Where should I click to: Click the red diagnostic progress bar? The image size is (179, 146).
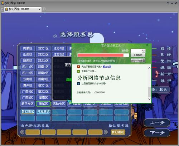tap(103, 55)
